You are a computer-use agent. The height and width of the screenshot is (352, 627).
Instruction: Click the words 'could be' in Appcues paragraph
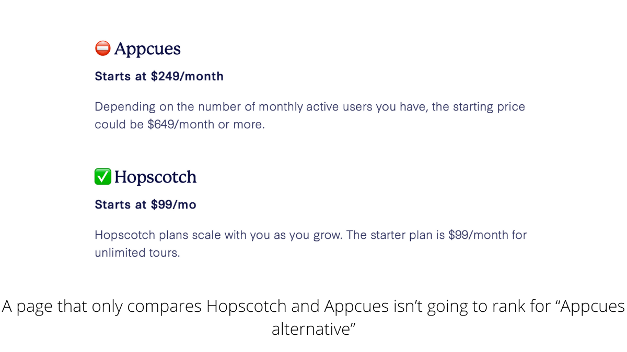[119, 126]
